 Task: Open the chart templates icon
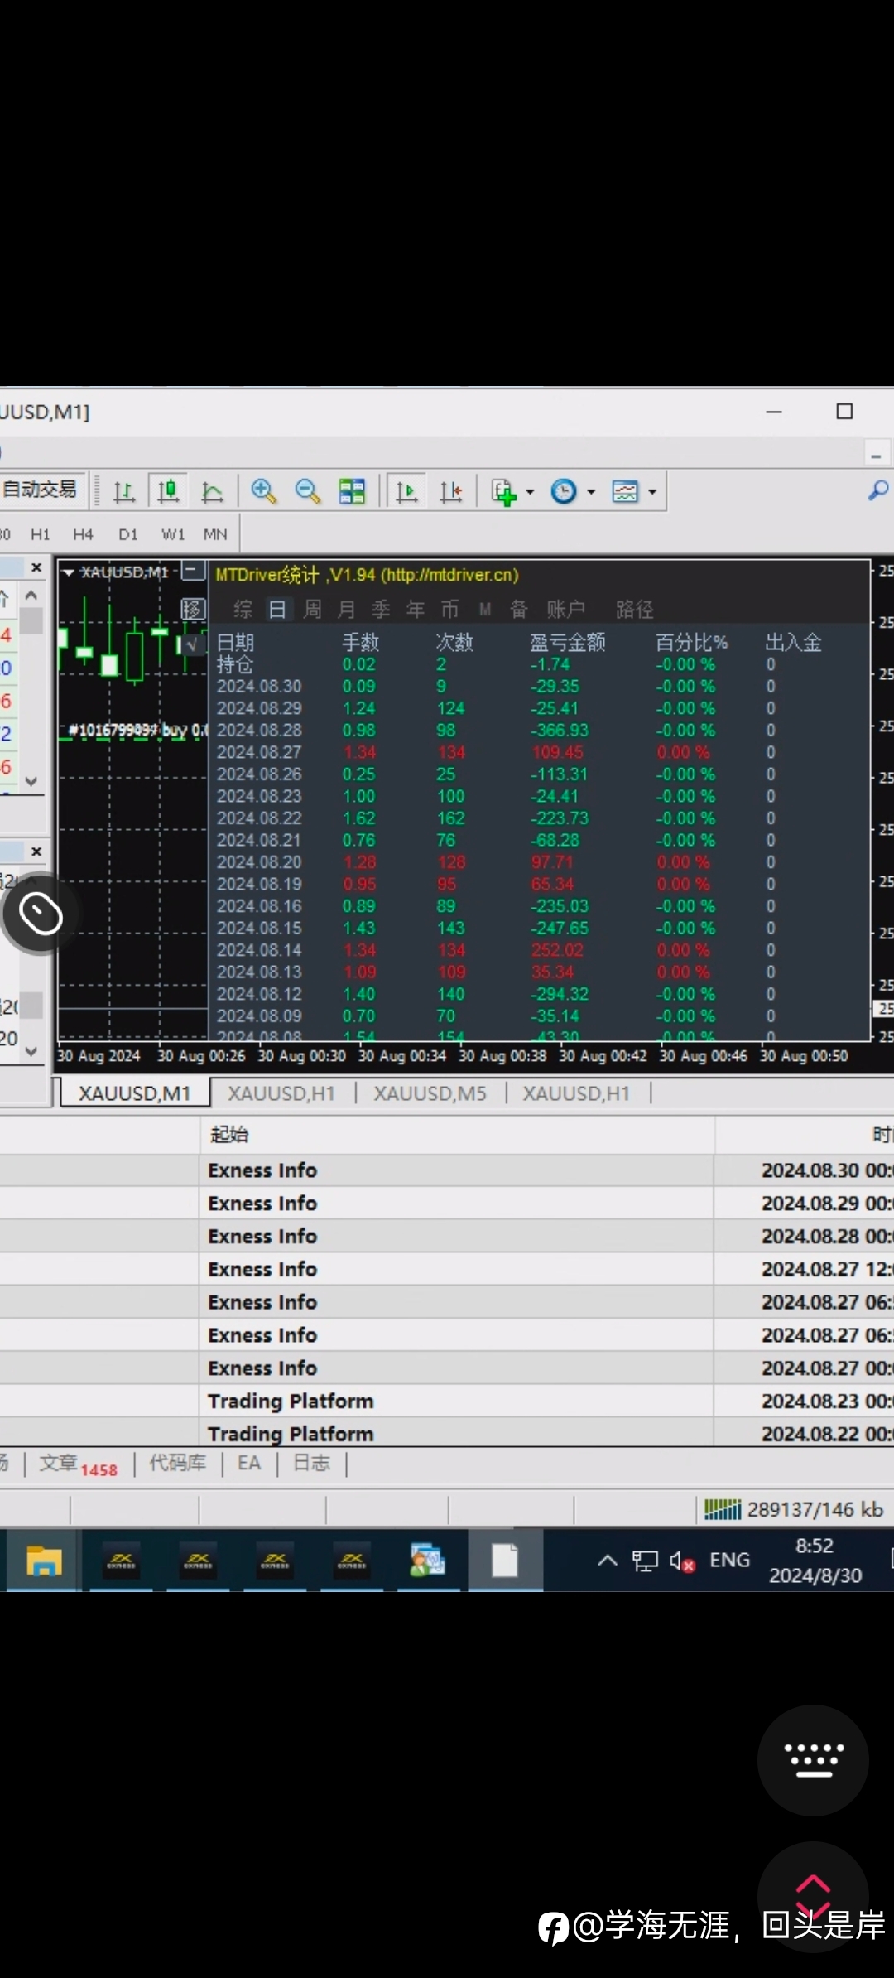(625, 491)
